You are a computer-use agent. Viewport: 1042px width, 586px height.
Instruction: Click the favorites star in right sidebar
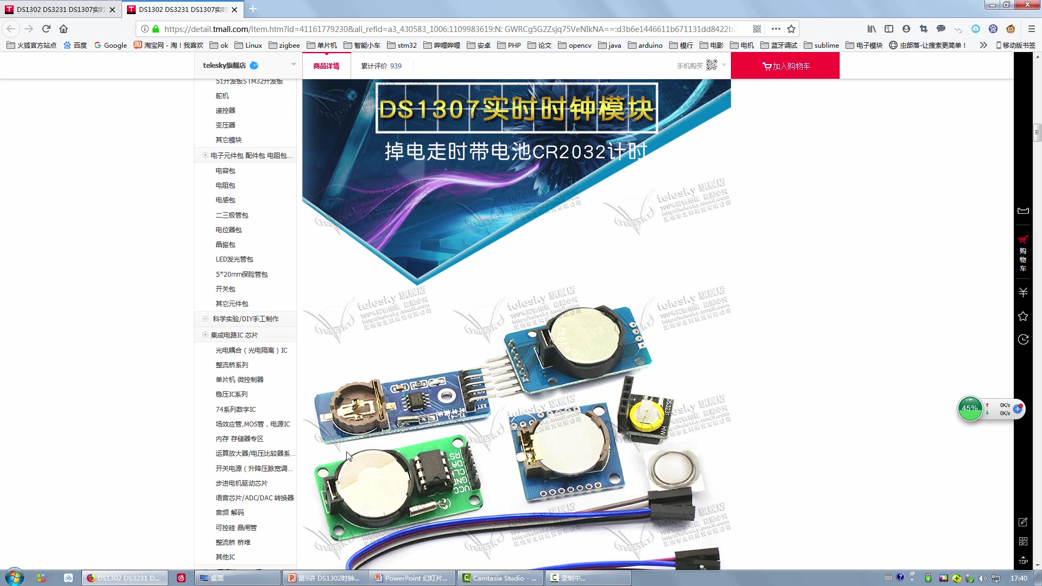pyautogui.click(x=1023, y=316)
